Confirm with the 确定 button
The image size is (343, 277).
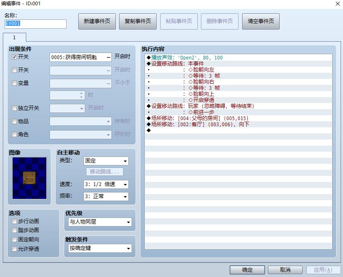pos(247,270)
